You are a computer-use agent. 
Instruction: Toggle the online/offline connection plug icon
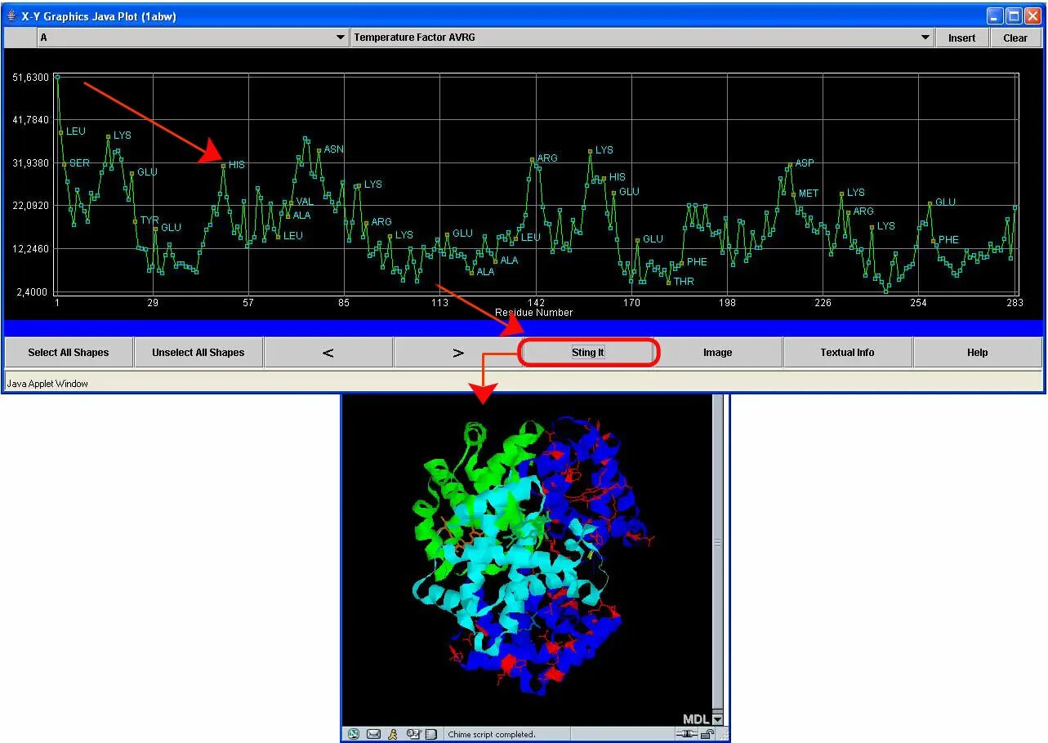[687, 734]
